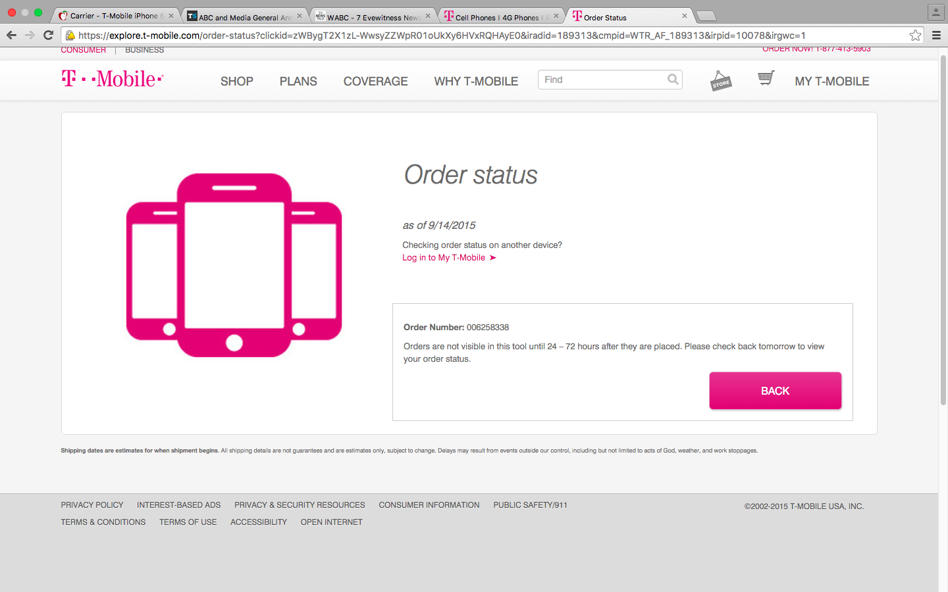Select the BUSINESS link
The image size is (948, 592).
[145, 50]
